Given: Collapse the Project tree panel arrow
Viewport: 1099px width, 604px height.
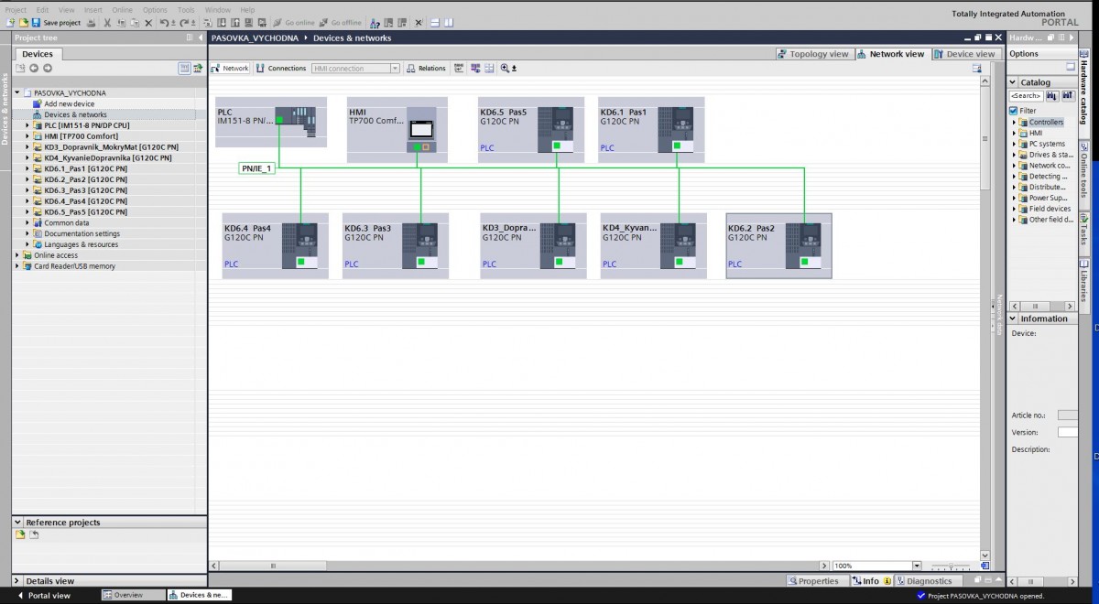Looking at the screenshot, I should 201,38.
